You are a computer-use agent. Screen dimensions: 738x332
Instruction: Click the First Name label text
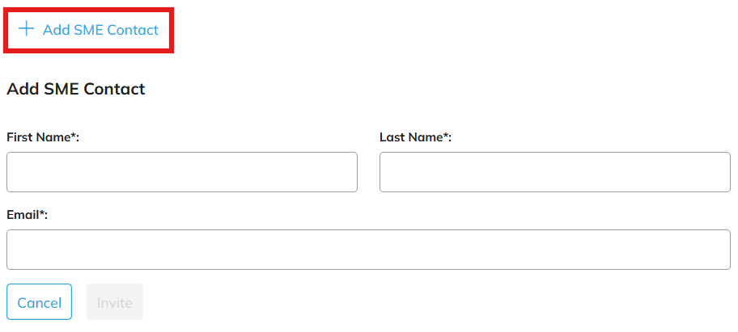tap(42, 137)
